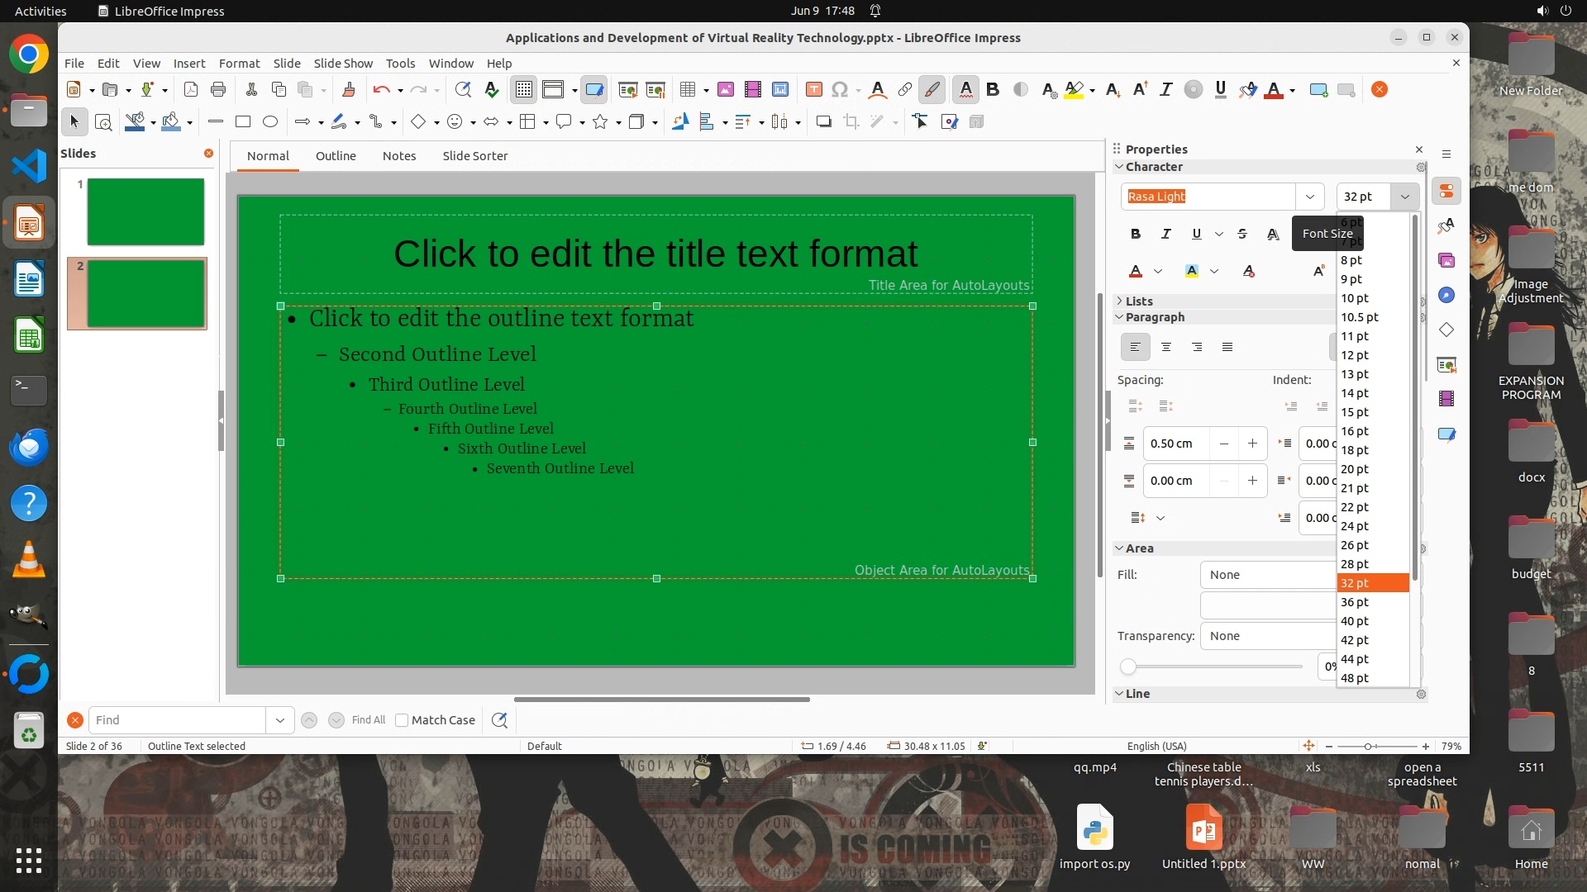This screenshot has width=1587, height=892.
Task: Click the Print icon in toolbar
Action: tap(218, 90)
